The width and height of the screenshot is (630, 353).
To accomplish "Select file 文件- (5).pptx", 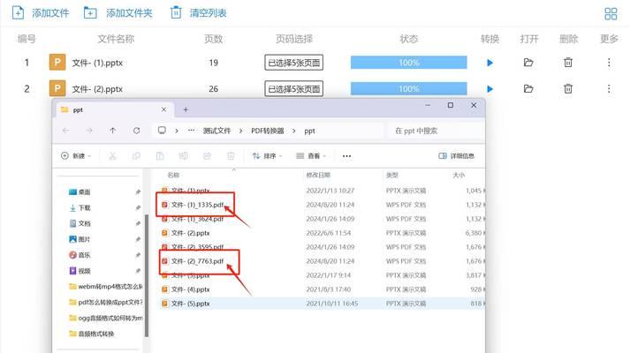I will tap(191, 304).
